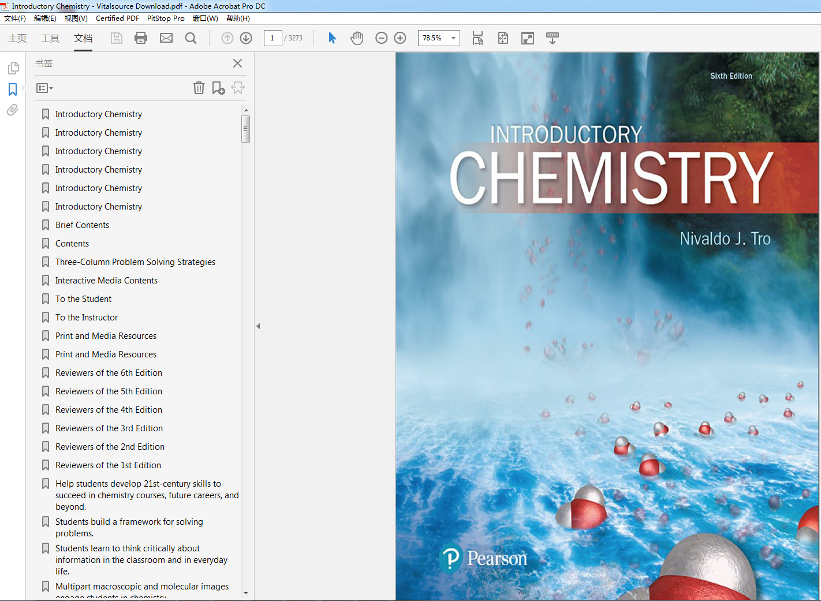Open Reviewers of the 3rd Edition bookmark
Screen dimensions: 821x601
point(109,428)
